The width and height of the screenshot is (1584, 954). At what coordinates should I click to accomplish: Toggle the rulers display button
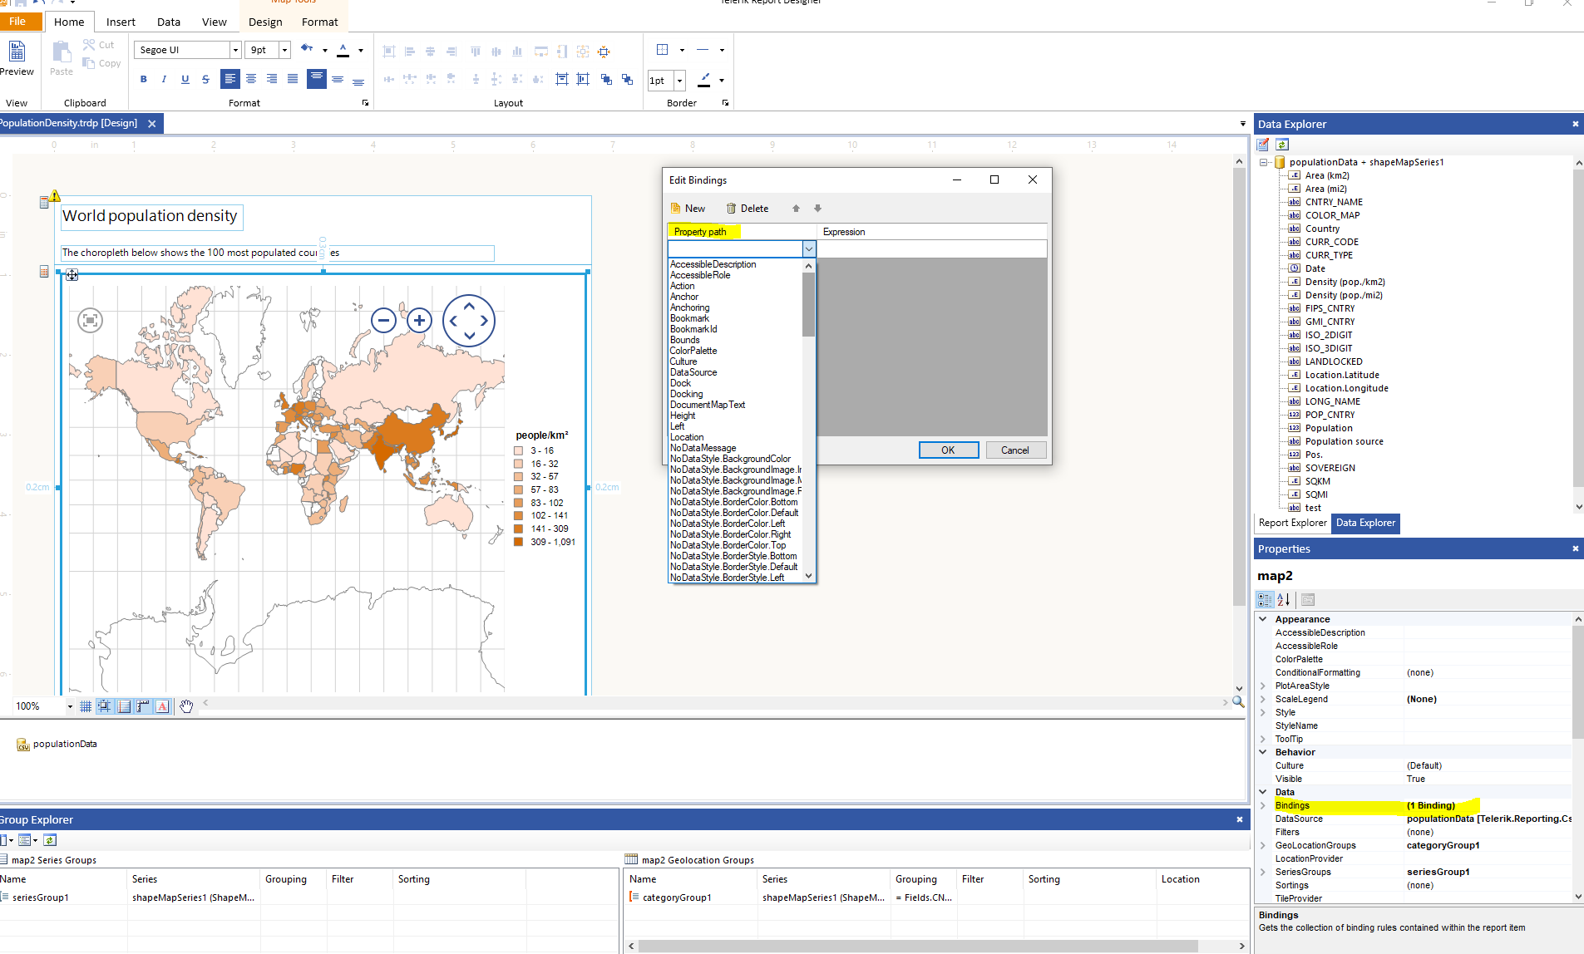(x=143, y=706)
